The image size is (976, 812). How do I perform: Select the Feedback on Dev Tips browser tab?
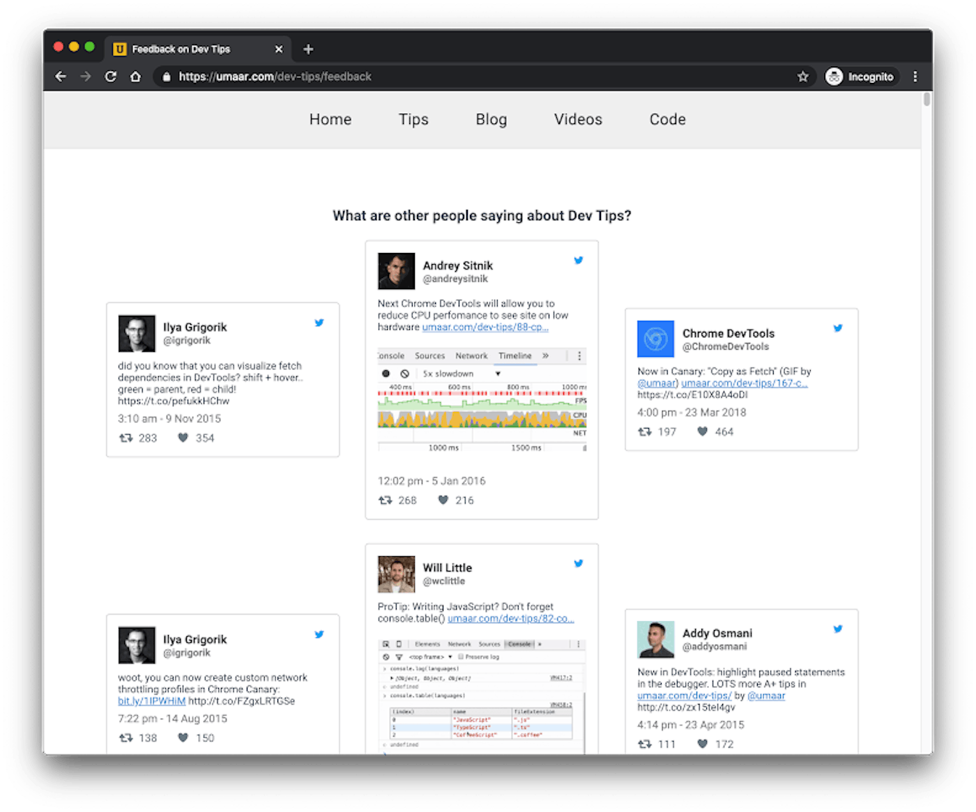pyautogui.click(x=198, y=49)
